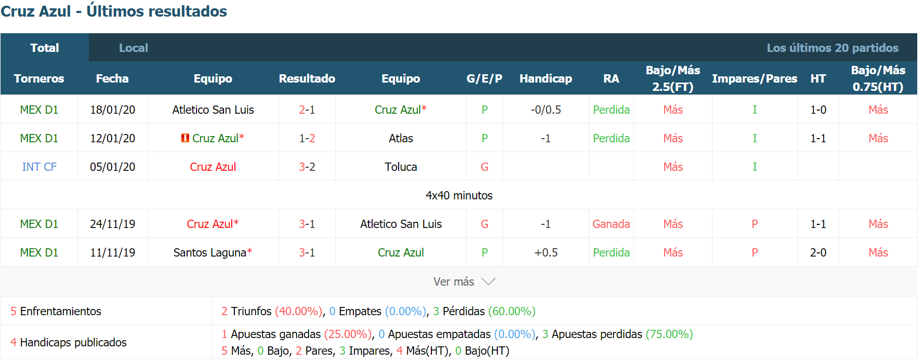Click the Handicap column header
Screen dimensions: 924x363
(x=546, y=78)
